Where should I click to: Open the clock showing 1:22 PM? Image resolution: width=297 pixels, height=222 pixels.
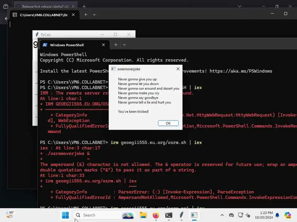coord(264,215)
